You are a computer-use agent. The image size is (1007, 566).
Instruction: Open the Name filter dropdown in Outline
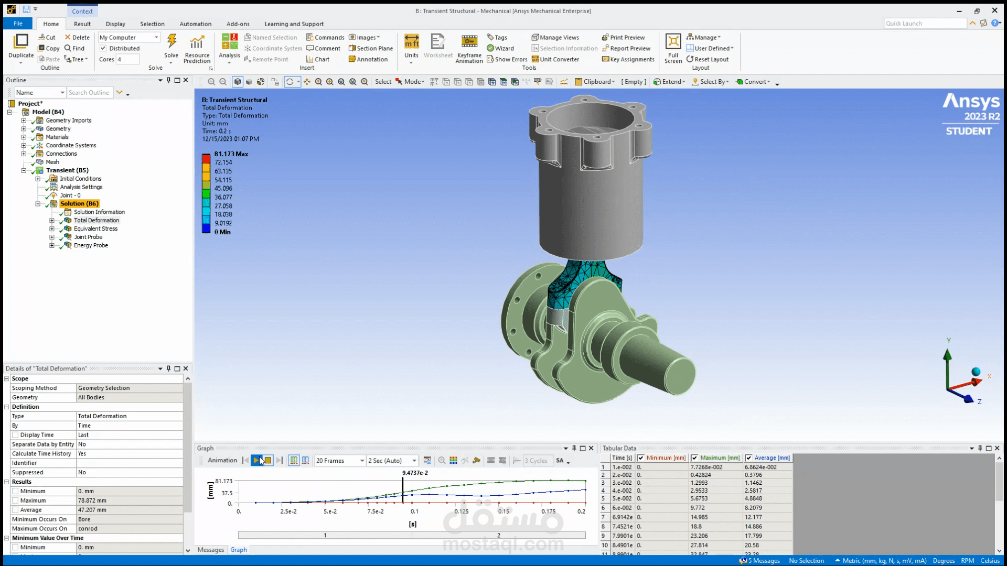[40, 93]
